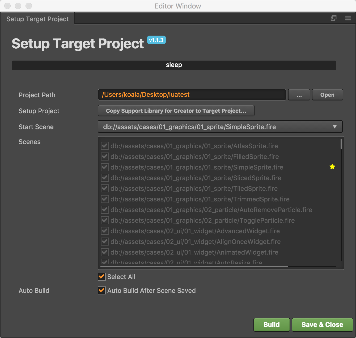Disable Auto Build After Scene Saved
356x338 pixels.
tap(102, 290)
